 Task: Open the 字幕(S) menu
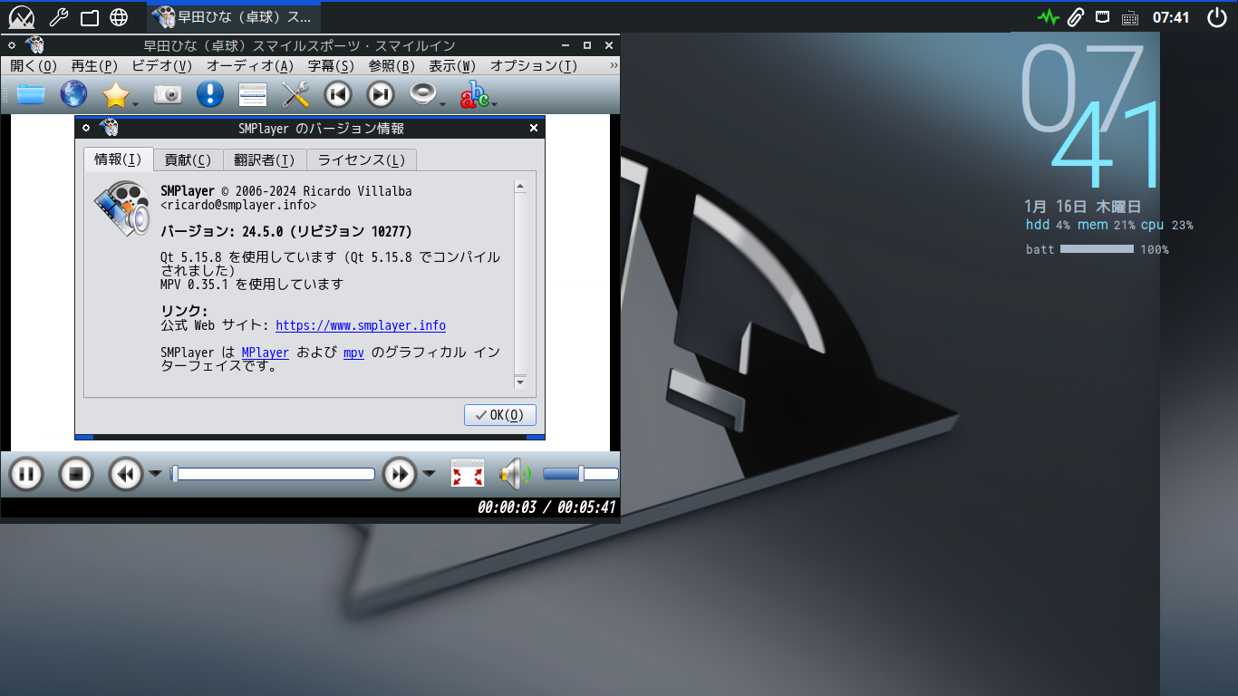coord(331,65)
